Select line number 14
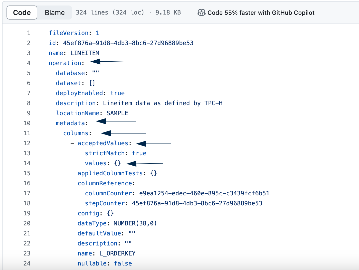The height and width of the screenshot is (270, 359). pyautogui.click(x=27, y=163)
